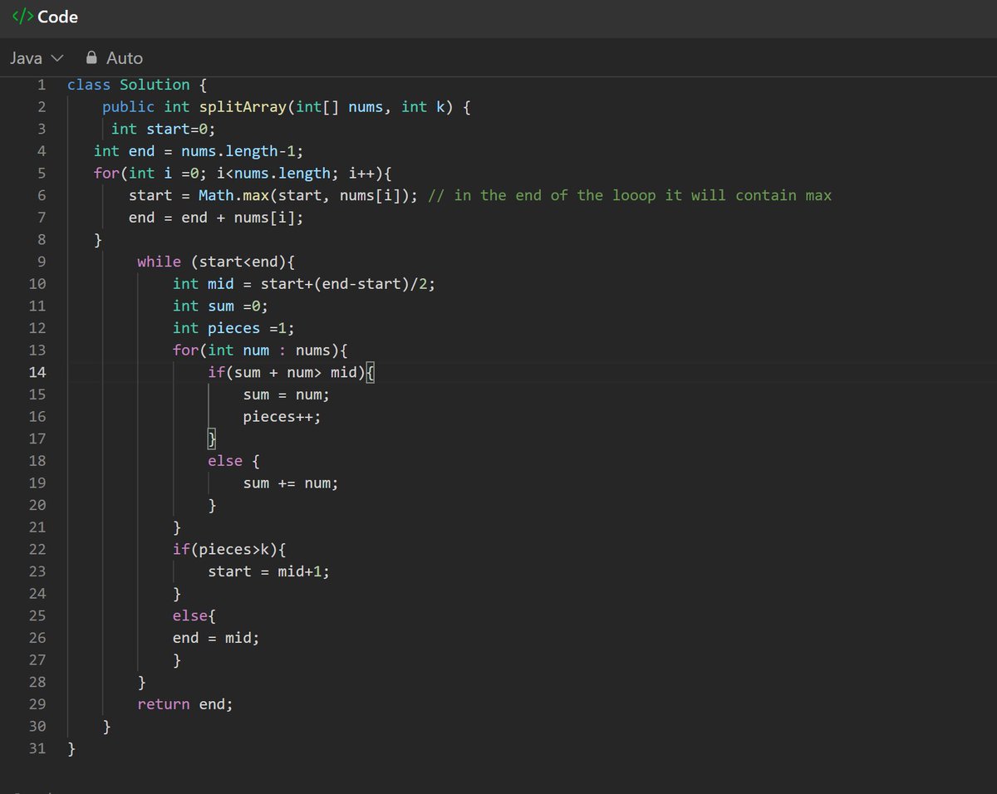This screenshot has height=794, width=997.
Task: Click the class Solution declaration line
Action: 129,85
